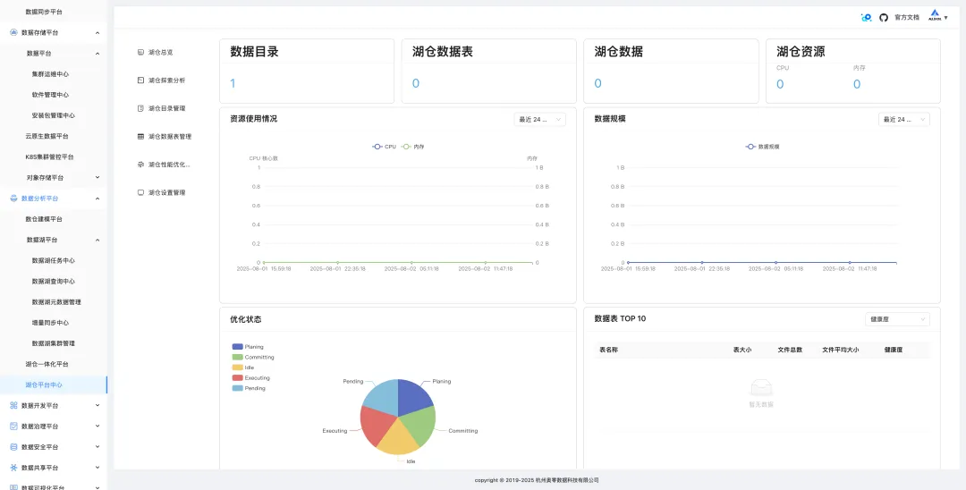The height and width of the screenshot is (490, 966).
Task: Click the 表名称 column header
Action: (x=609, y=350)
